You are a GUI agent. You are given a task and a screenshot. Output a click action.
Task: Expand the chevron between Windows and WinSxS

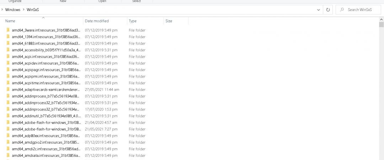24,10
